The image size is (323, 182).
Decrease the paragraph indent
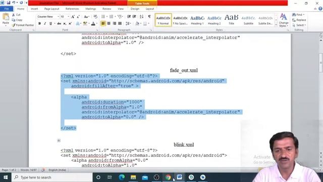(x=129, y=17)
